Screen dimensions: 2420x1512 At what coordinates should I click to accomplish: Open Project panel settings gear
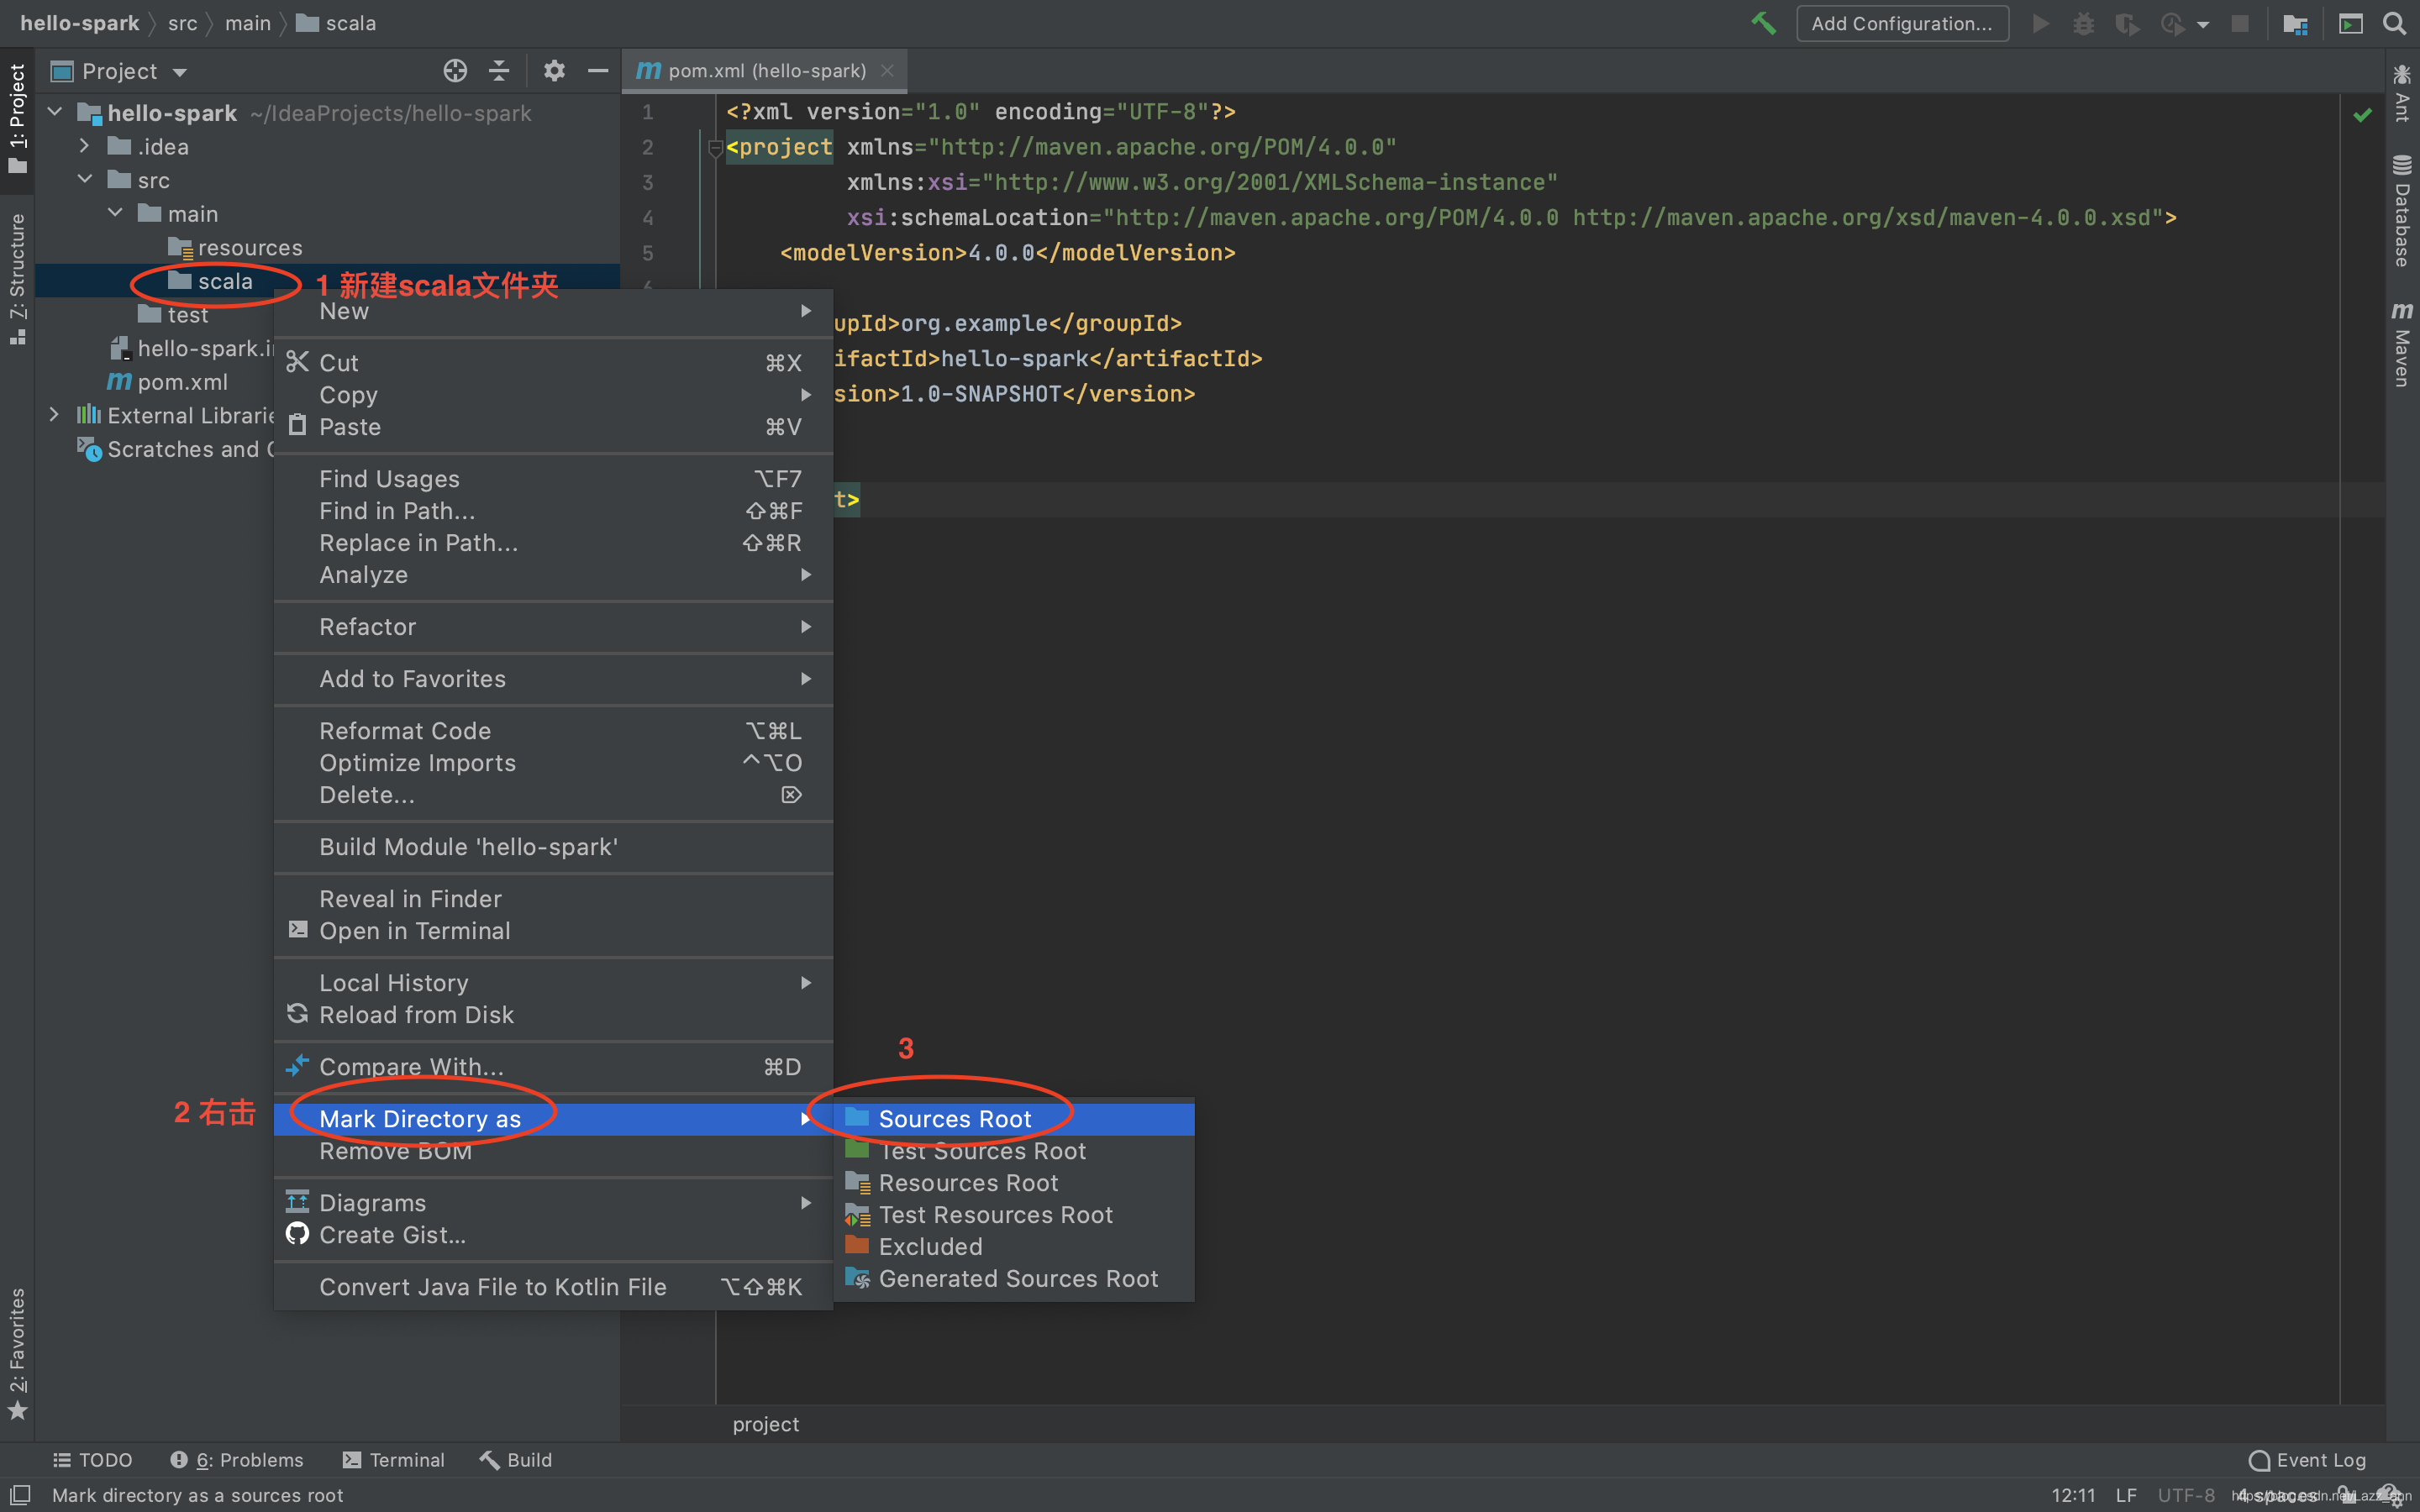coord(554,70)
